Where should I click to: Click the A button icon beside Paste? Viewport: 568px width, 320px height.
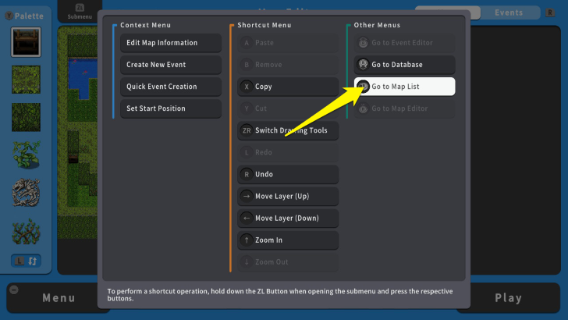tap(247, 43)
